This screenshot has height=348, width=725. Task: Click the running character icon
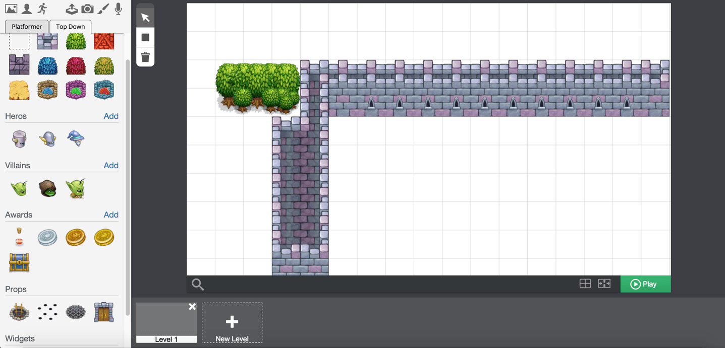(42, 9)
